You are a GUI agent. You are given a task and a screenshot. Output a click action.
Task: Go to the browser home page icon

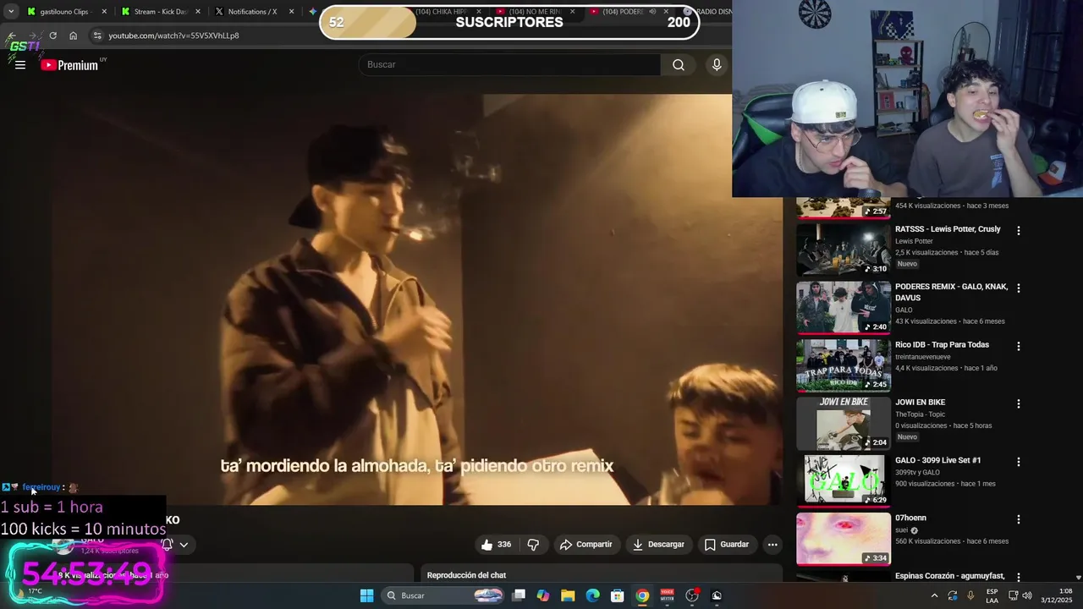[x=73, y=36]
